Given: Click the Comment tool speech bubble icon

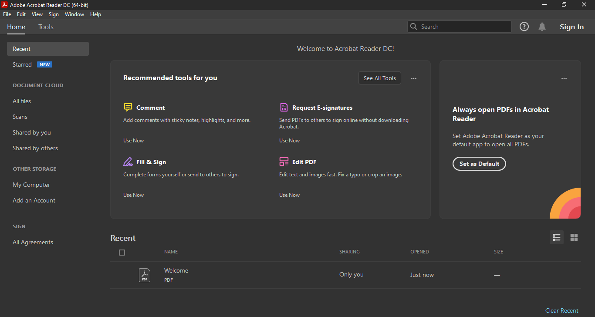Looking at the screenshot, I should pos(128,107).
